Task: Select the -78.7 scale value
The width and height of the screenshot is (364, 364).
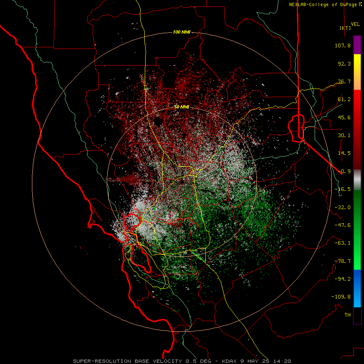Action: click(x=343, y=261)
